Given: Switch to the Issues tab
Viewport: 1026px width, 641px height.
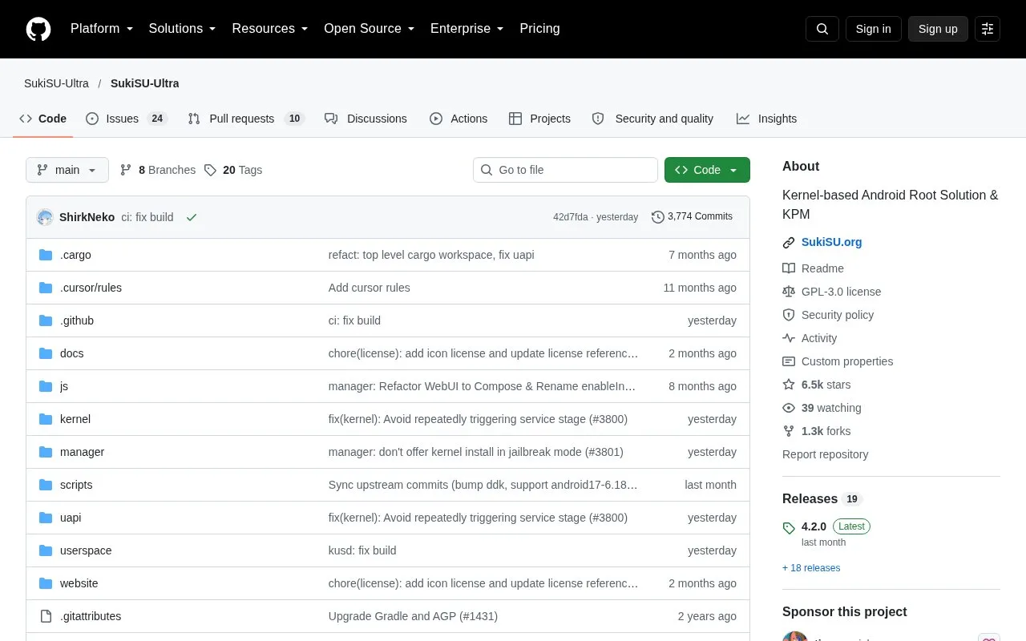Looking at the screenshot, I should [x=126, y=119].
